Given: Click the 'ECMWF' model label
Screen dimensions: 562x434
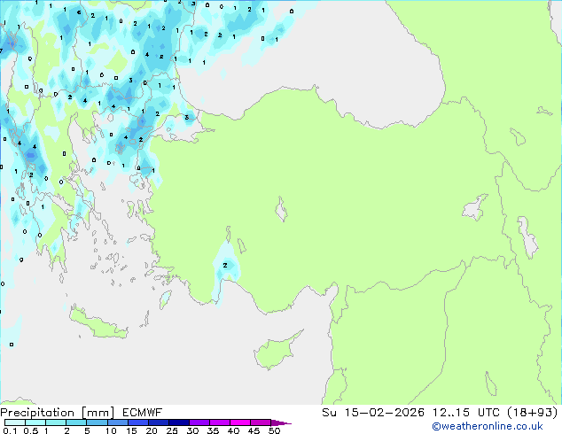Looking at the screenshot, I should point(143,413).
